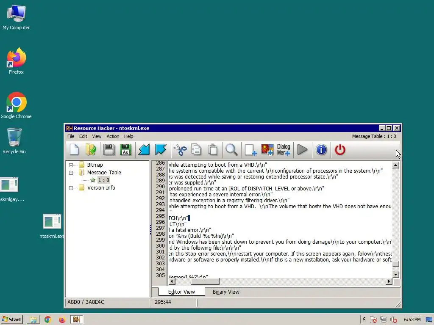Select the starred 1 : 0 resource entry
The image size is (434, 325).
pyautogui.click(x=103, y=180)
